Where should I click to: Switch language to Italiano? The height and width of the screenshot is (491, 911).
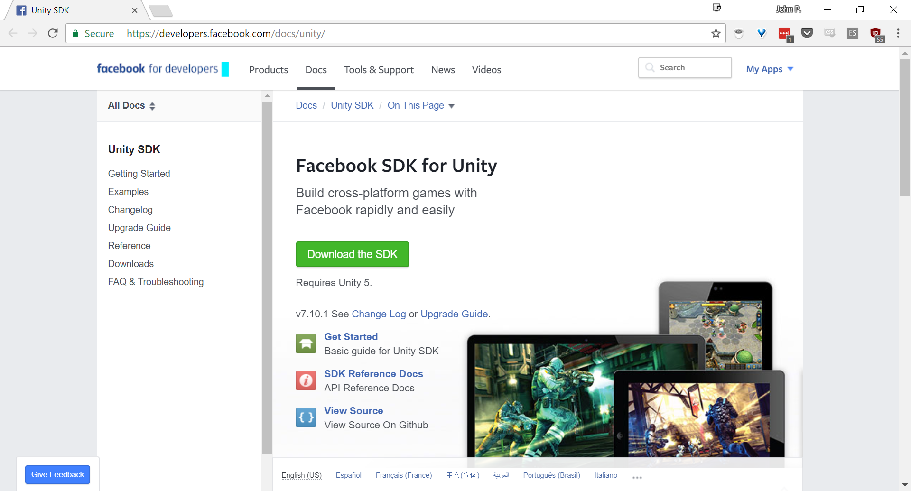point(606,475)
